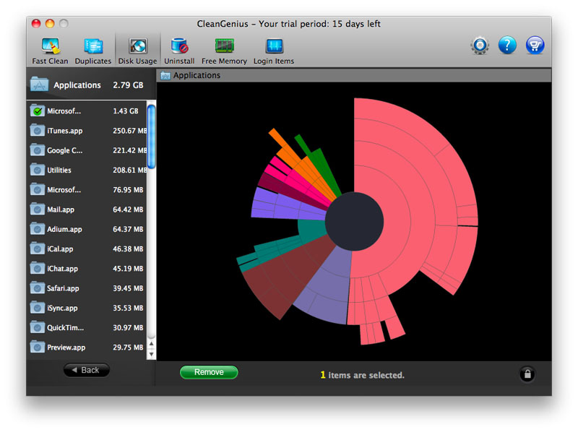Check the Microsof... 76.95 MB checkbox

pyautogui.click(x=38, y=190)
